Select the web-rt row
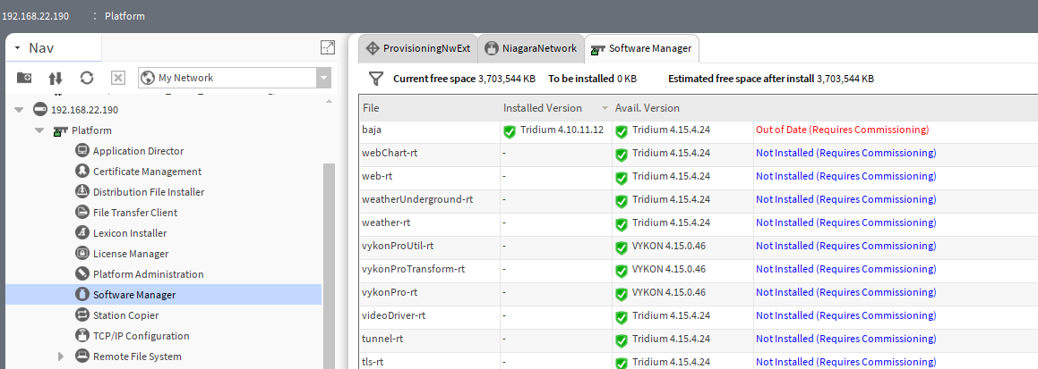 pyautogui.click(x=699, y=176)
